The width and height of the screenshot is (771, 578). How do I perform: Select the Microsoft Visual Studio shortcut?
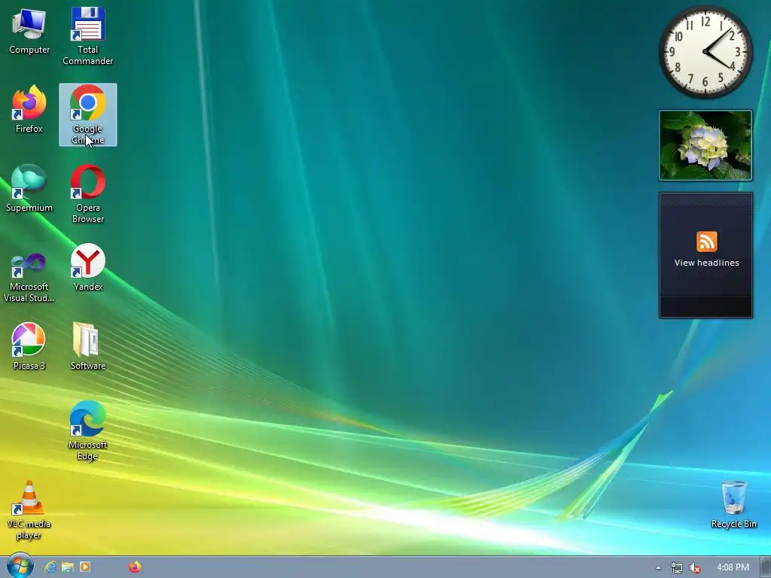(x=29, y=277)
